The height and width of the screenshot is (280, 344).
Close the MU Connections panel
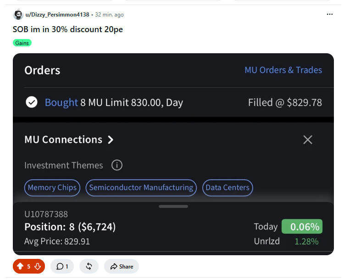pos(308,140)
